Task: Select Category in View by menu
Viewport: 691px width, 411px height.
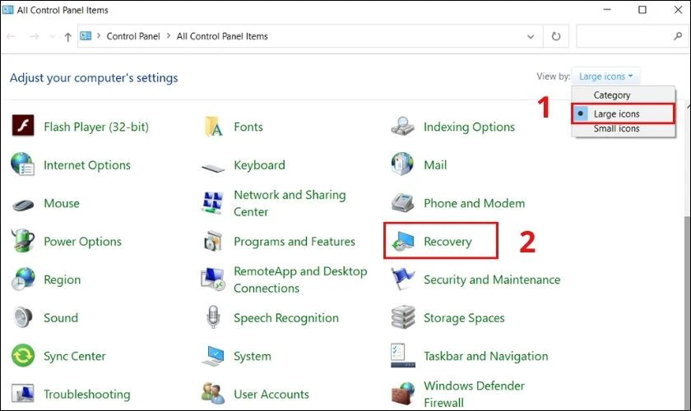Action: tap(624, 95)
